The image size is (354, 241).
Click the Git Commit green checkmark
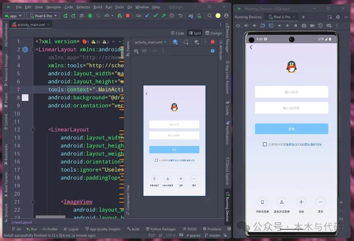[x=155, y=16]
